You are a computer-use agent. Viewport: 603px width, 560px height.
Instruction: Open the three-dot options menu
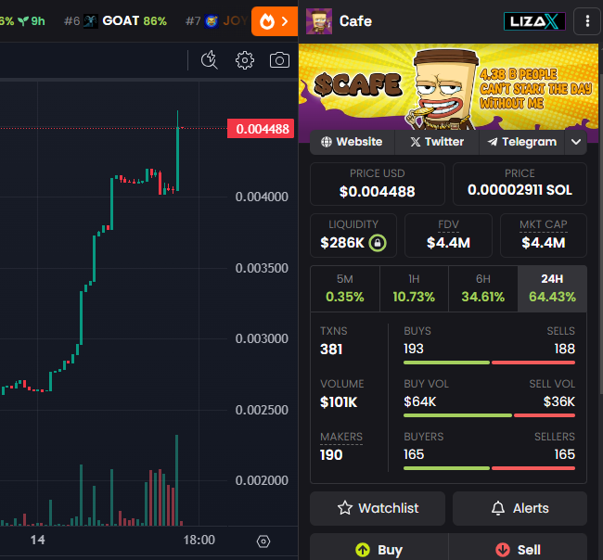click(x=587, y=21)
